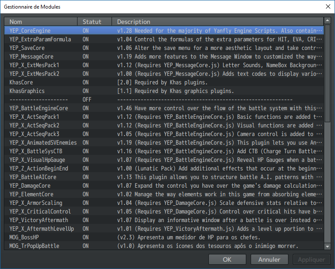
Task: Close the Gestionnaire de Modules window
Action: pyautogui.click(x=328, y=6)
